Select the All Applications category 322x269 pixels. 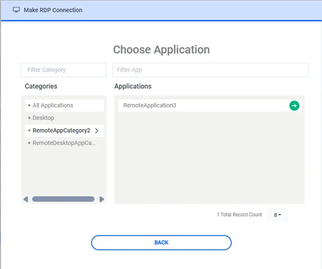point(65,105)
